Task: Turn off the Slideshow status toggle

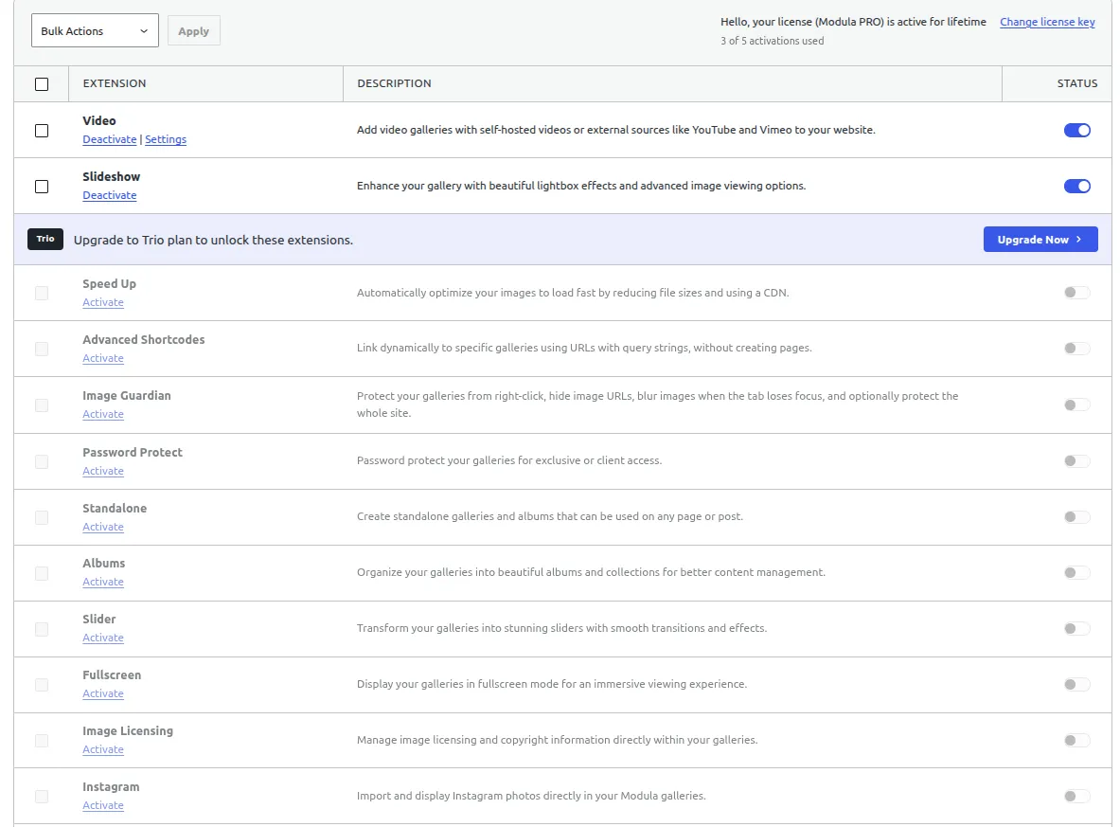Action: tap(1077, 186)
